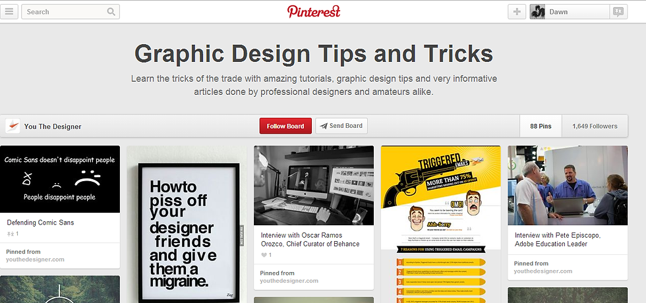The width and height of the screenshot is (646, 303).
Task: Click the heart icon under Oscar Ramos interview
Action: [264, 255]
